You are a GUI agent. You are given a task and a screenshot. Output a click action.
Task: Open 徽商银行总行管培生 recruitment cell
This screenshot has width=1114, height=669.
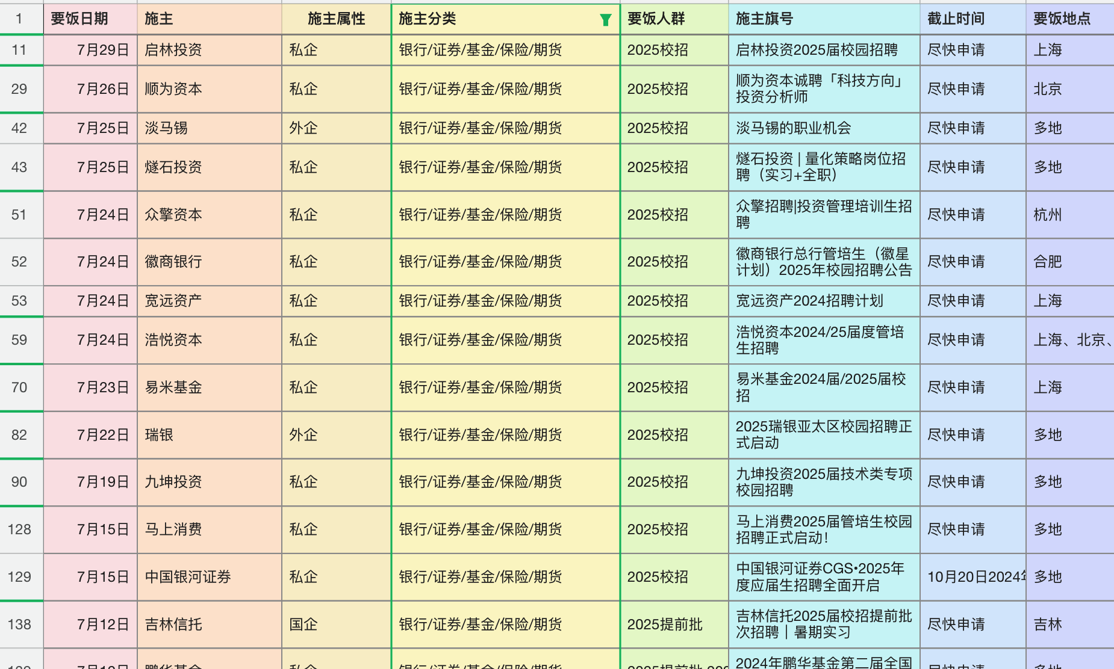tap(823, 262)
